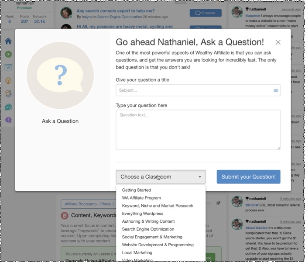Click inside the Subject title field
Screen dimensions: 305x262
coord(198,90)
